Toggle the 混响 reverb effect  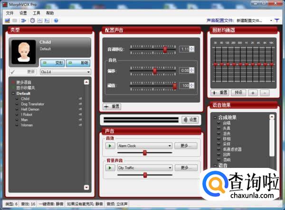[x=219, y=160]
